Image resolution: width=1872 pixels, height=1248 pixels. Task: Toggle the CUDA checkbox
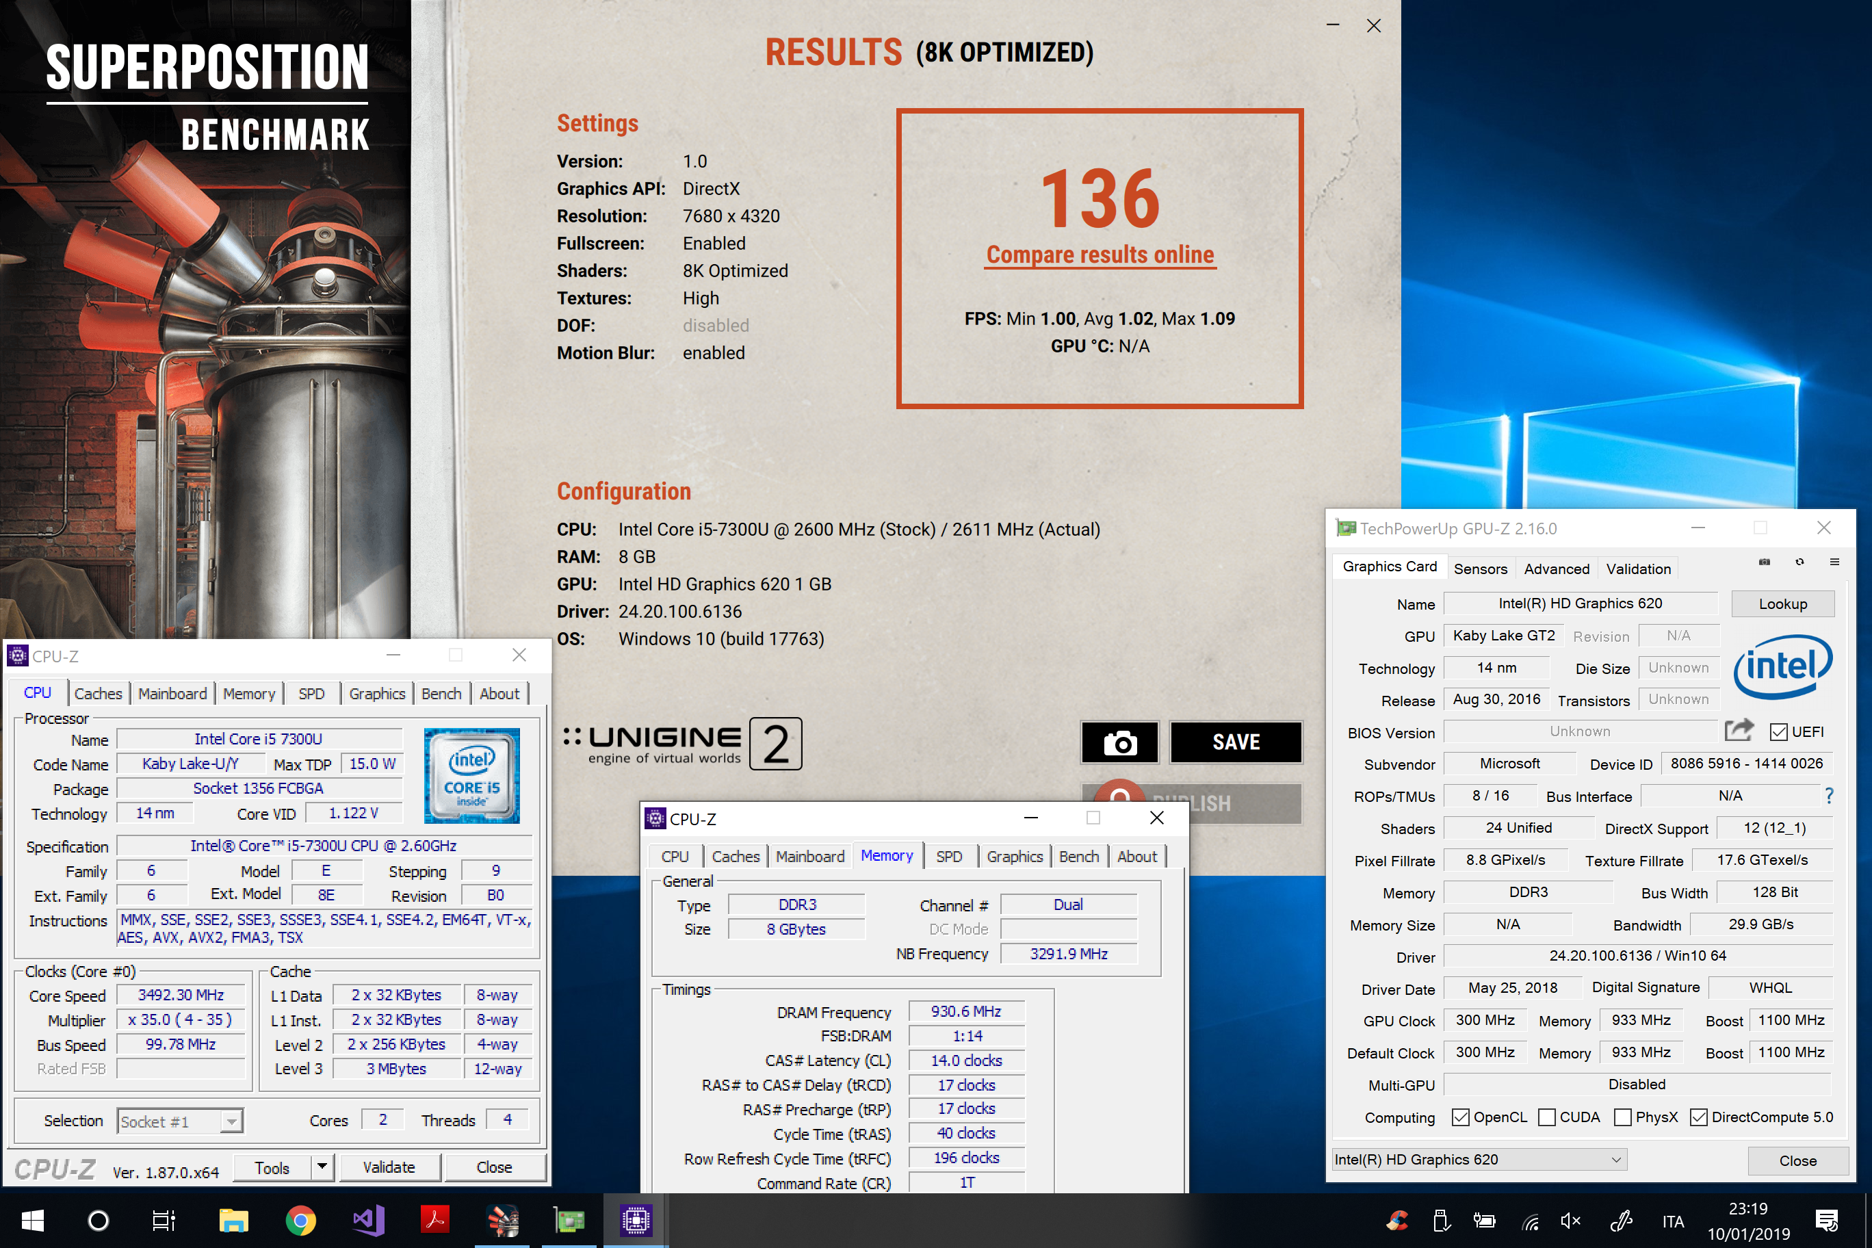point(1546,1117)
